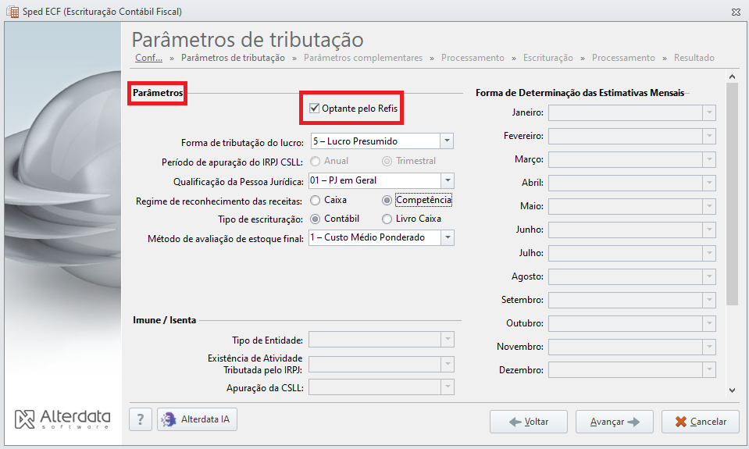The height and width of the screenshot is (449, 749).
Task: Click the Forma de Determinação das Estimativas heading
Action: pos(580,93)
